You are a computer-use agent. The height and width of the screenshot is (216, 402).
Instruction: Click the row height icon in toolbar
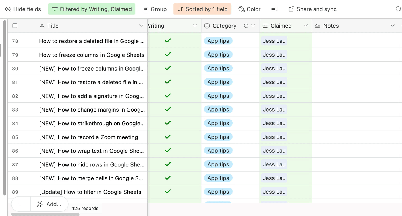(x=274, y=9)
